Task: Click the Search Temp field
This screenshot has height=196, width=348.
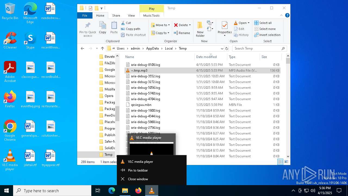Action: pos(259,48)
